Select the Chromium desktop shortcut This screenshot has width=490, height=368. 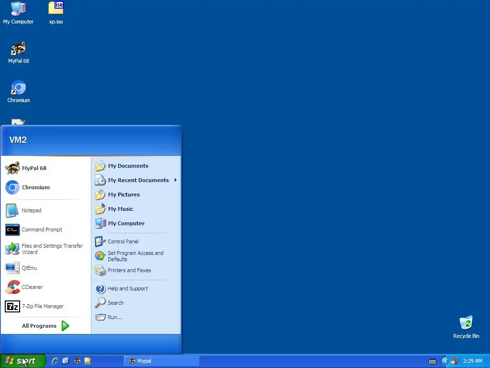[19, 92]
